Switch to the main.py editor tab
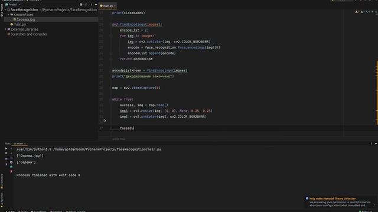Screen dimensions: 378x212 click(107, 6)
